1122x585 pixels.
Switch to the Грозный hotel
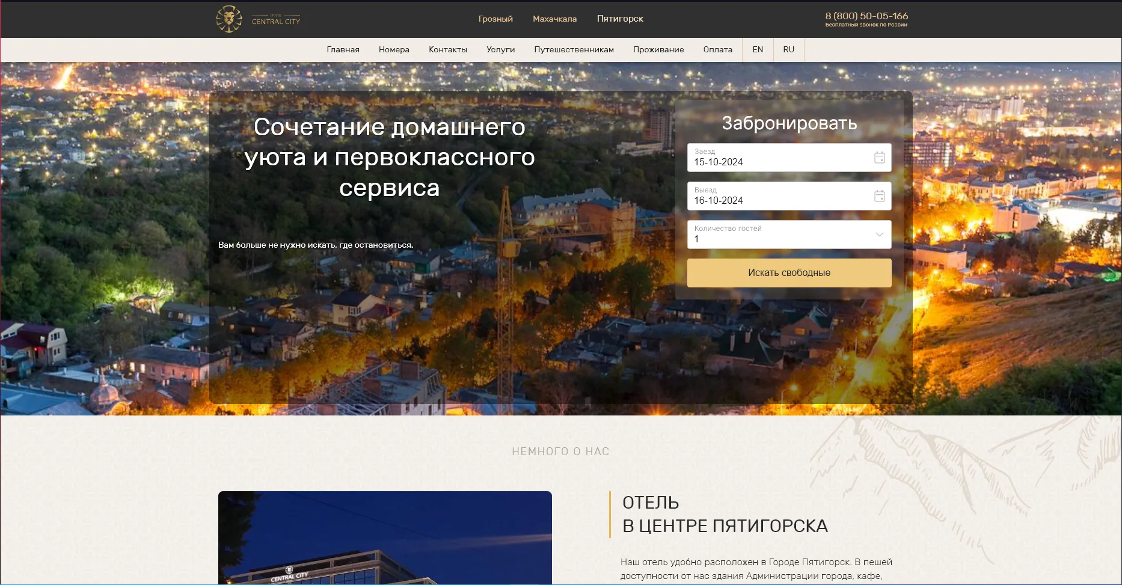495,19
